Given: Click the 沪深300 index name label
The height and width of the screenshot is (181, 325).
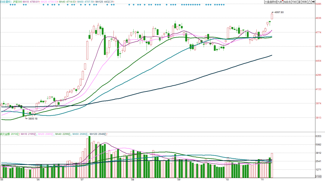Looking at the screenshot, I should (17, 2).
